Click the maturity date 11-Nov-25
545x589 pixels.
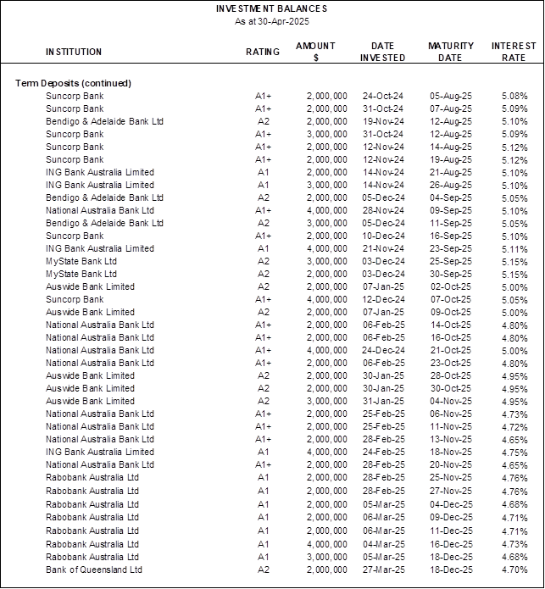(x=451, y=427)
